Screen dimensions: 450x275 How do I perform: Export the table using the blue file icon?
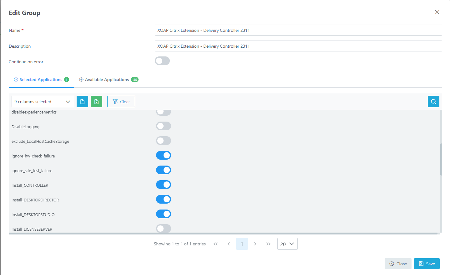click(x=82, y=101)
